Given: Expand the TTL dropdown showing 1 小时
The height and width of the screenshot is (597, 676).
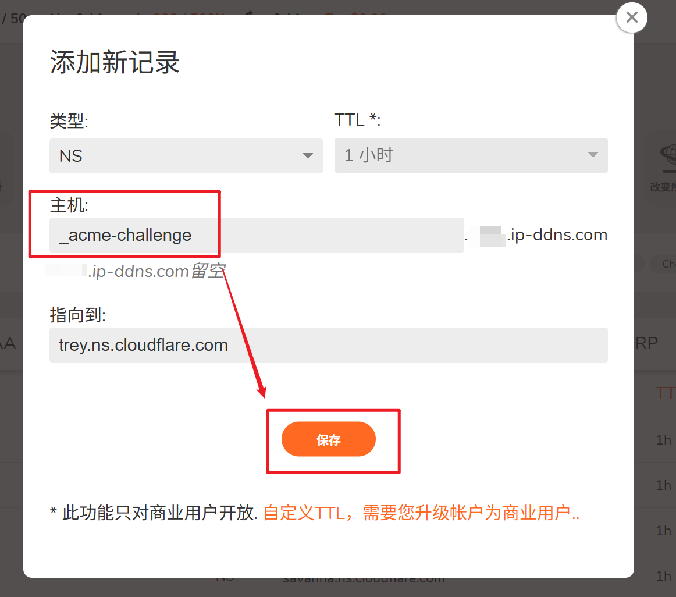Looking at the screenshot, I should [471, 155].
